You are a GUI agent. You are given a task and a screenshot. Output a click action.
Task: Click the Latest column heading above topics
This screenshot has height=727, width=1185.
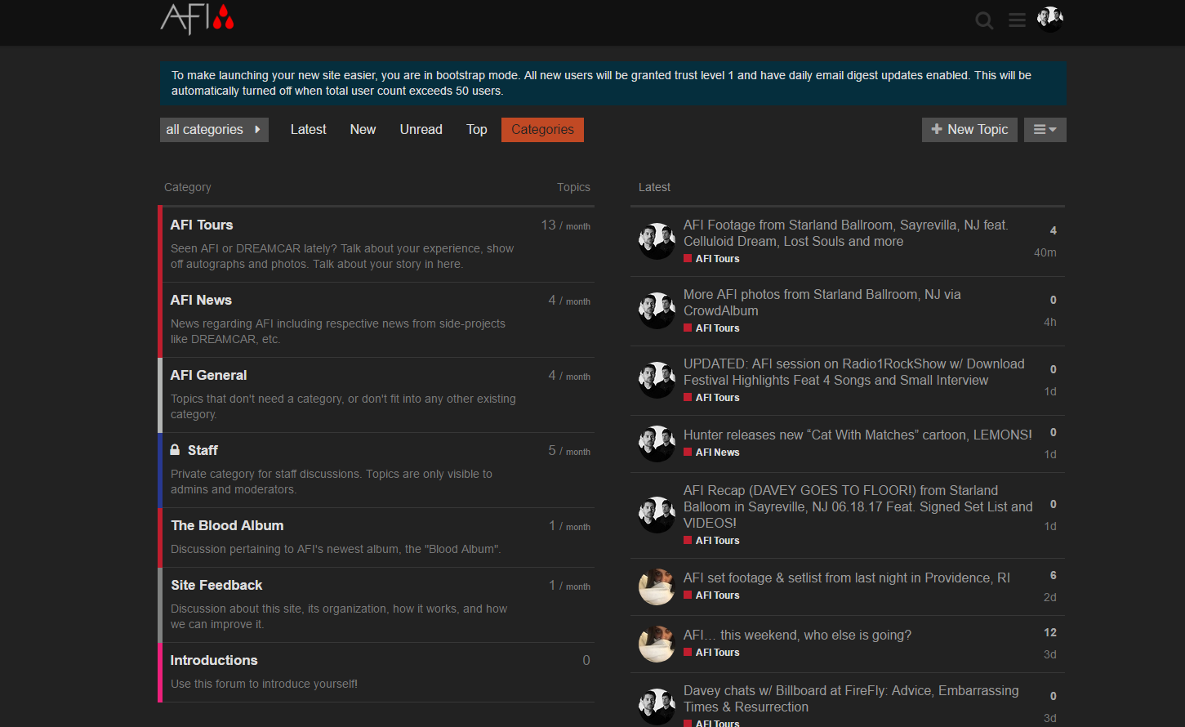point(654,187)
